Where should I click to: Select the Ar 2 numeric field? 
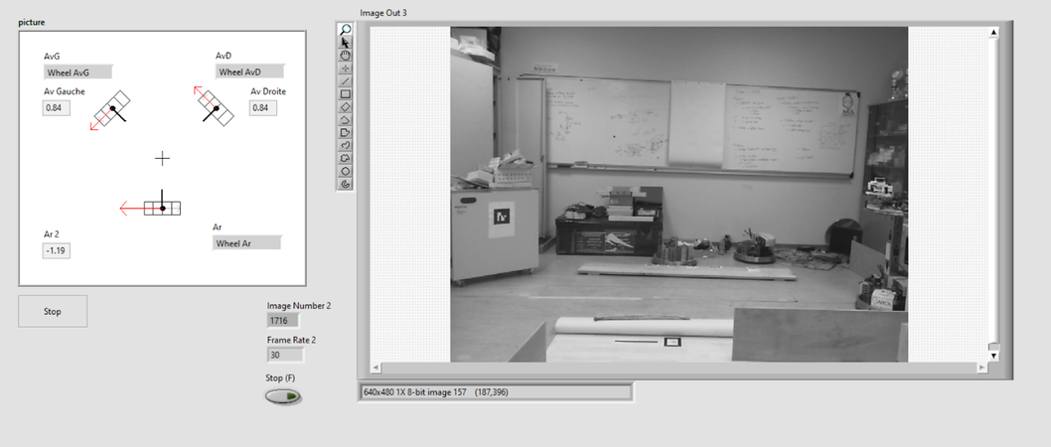[56, 251]
